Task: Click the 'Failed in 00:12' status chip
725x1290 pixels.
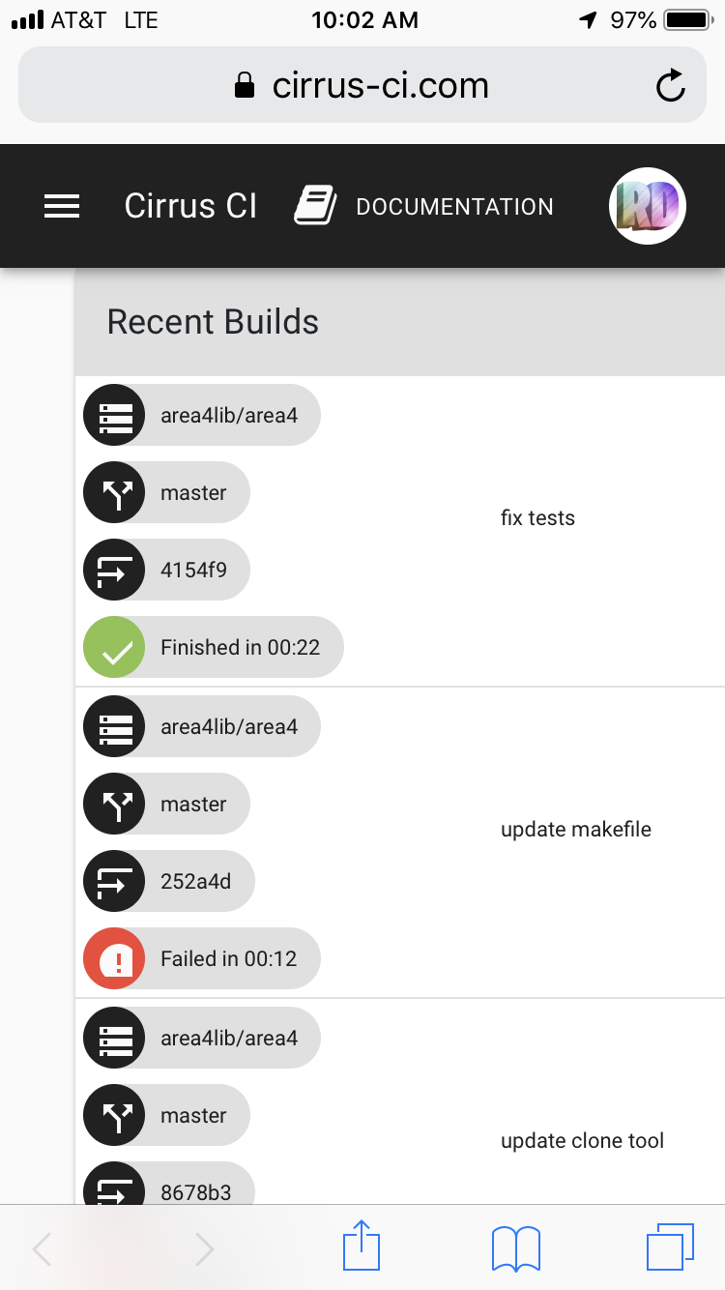Action: coord(200,957)
